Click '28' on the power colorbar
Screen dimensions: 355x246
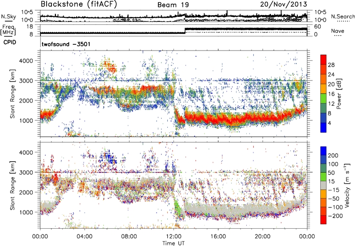tap(331, 65)
